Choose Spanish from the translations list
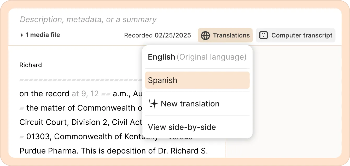350x166 pixels. [197, 80]
